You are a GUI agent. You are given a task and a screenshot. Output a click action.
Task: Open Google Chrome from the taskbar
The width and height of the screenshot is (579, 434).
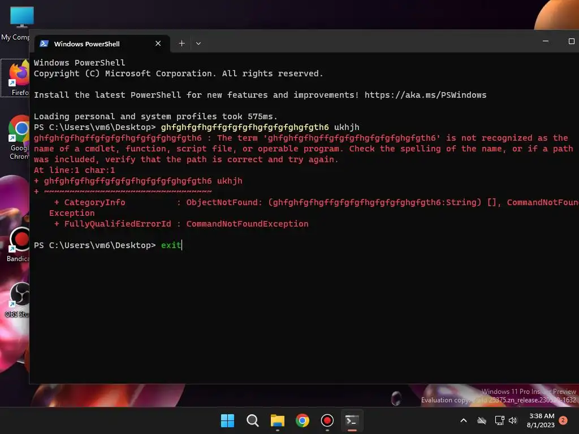click(x=303, y=420)
